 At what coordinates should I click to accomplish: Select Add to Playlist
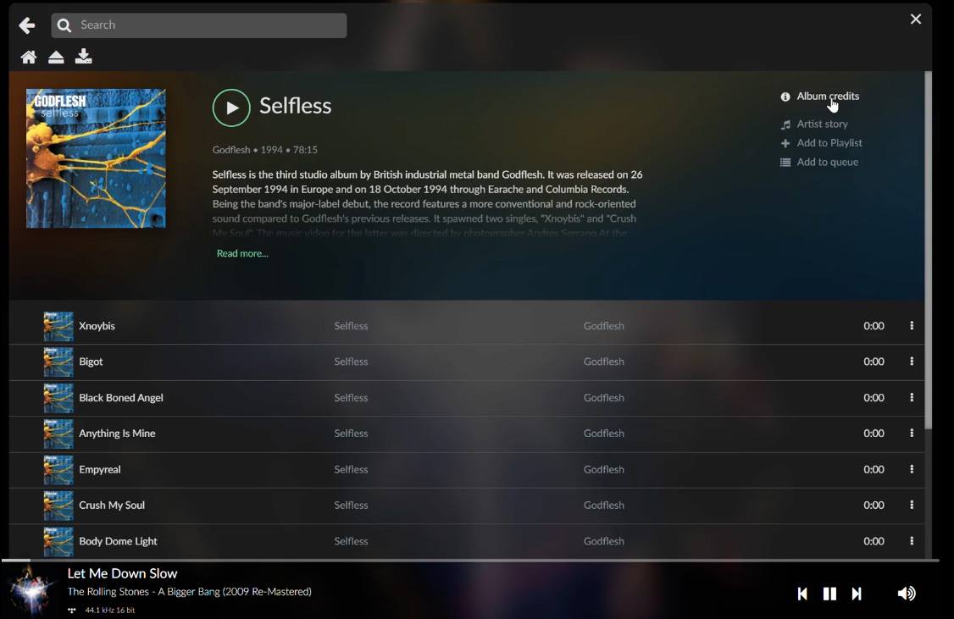(829, 143)
